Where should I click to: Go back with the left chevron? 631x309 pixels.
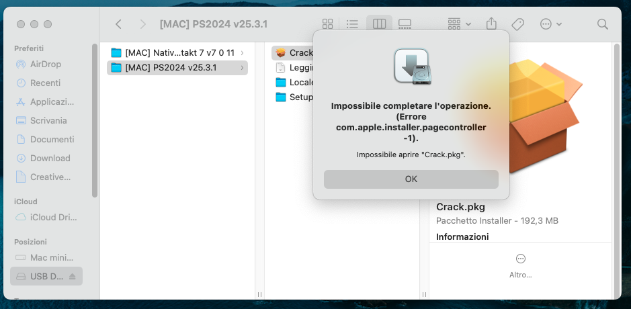pyautogui.click(x=118, y=25)
